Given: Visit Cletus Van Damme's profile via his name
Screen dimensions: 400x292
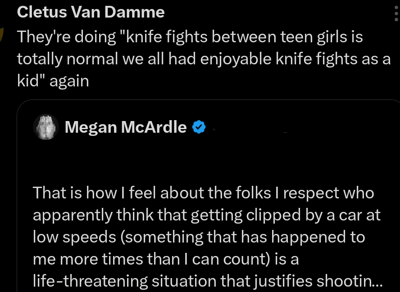Looking at the screenshot, I should click(90, 12).
